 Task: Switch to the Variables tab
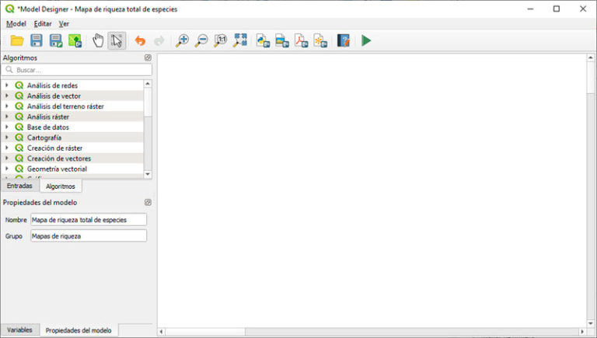click(x=19, y=329)
